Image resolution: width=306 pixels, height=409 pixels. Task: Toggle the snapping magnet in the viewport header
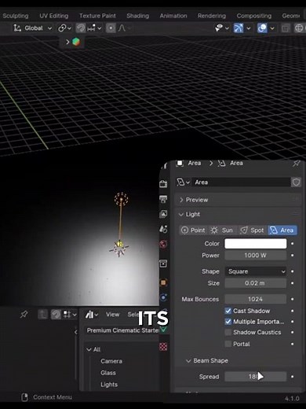tap(81, 28)
